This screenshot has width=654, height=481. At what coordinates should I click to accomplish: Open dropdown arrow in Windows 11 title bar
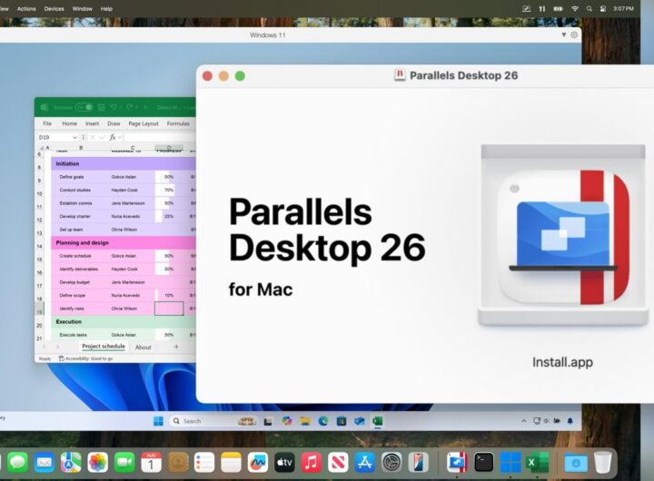pos(564,35)
